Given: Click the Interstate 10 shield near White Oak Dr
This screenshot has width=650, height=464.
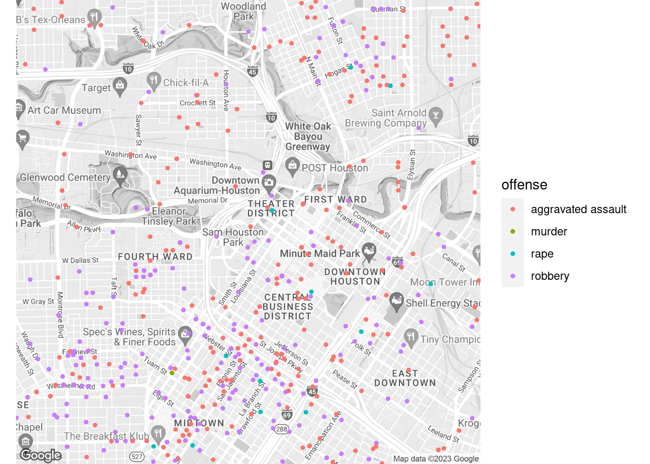Looking at the screenshot, I should coord(128,69).
